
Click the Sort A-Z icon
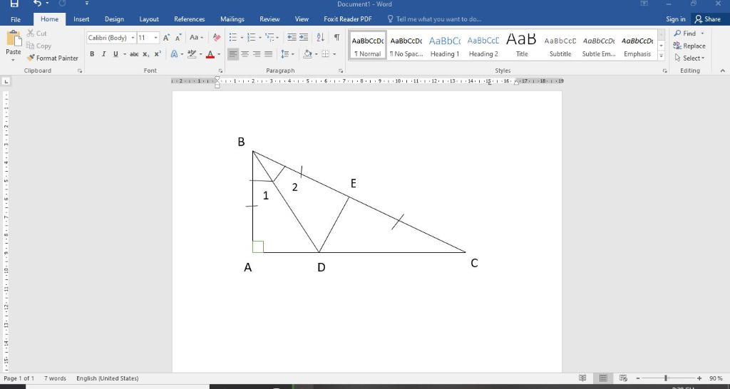coord(320,38)
